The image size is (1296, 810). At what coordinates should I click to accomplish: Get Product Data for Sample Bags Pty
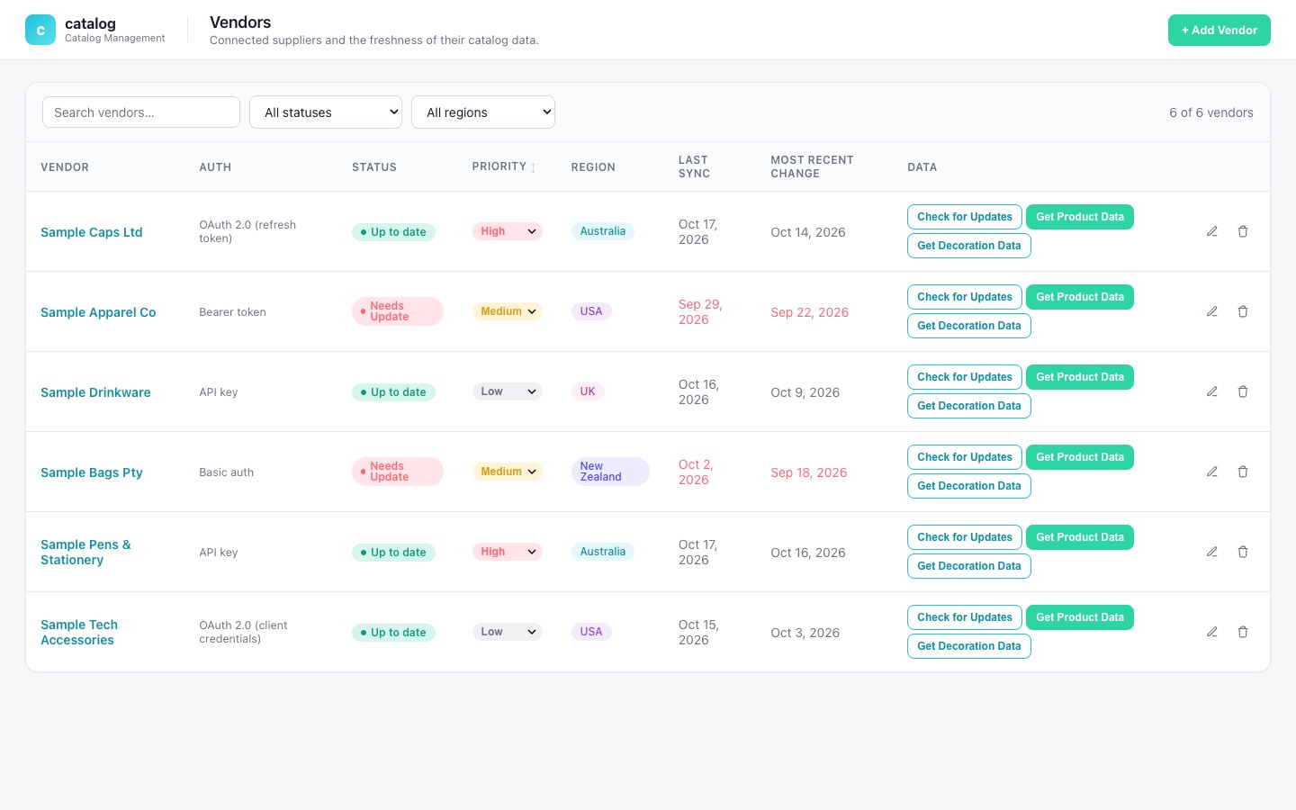click(x=1080, y=457)
